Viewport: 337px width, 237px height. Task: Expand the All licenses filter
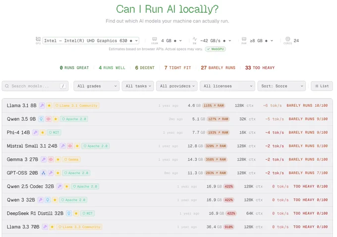click(227, 86)
